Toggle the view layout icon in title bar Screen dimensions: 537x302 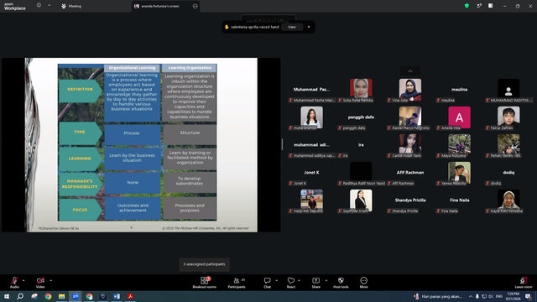coord(490,6)
